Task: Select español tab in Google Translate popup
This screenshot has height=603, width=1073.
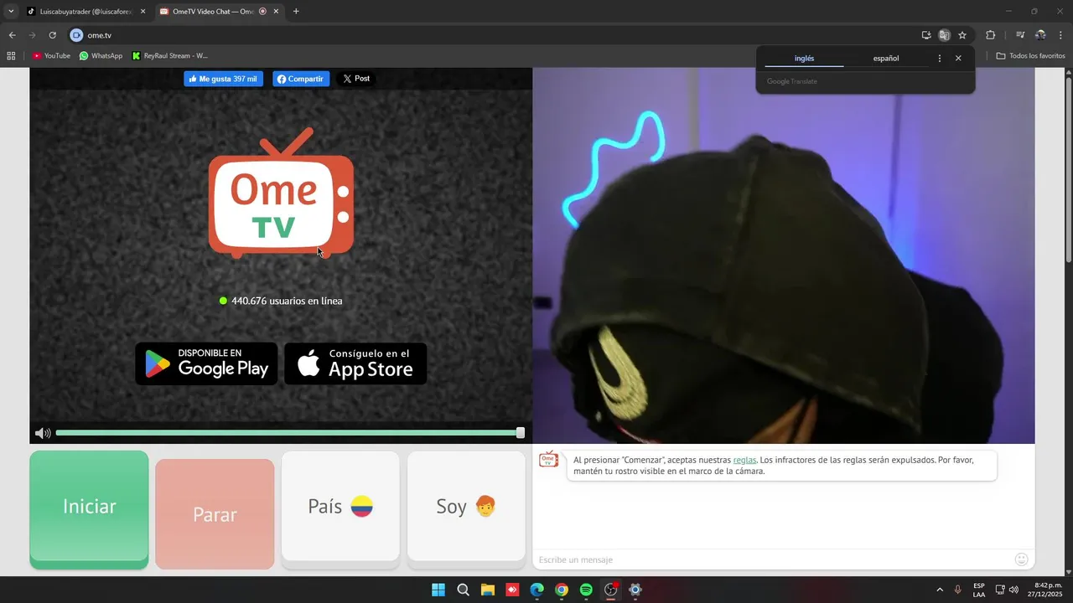Action: point(886,59)
